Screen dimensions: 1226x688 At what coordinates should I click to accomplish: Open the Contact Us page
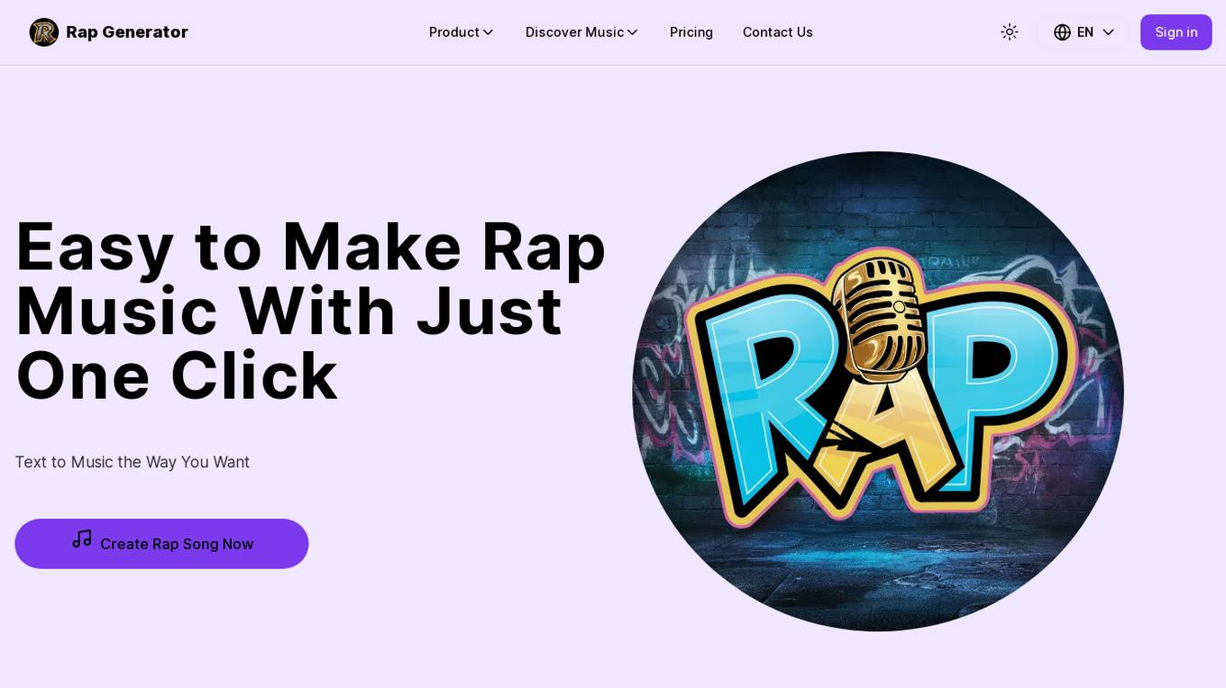778,32
